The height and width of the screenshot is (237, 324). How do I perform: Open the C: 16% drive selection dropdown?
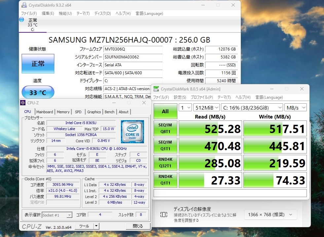[252, 108]
